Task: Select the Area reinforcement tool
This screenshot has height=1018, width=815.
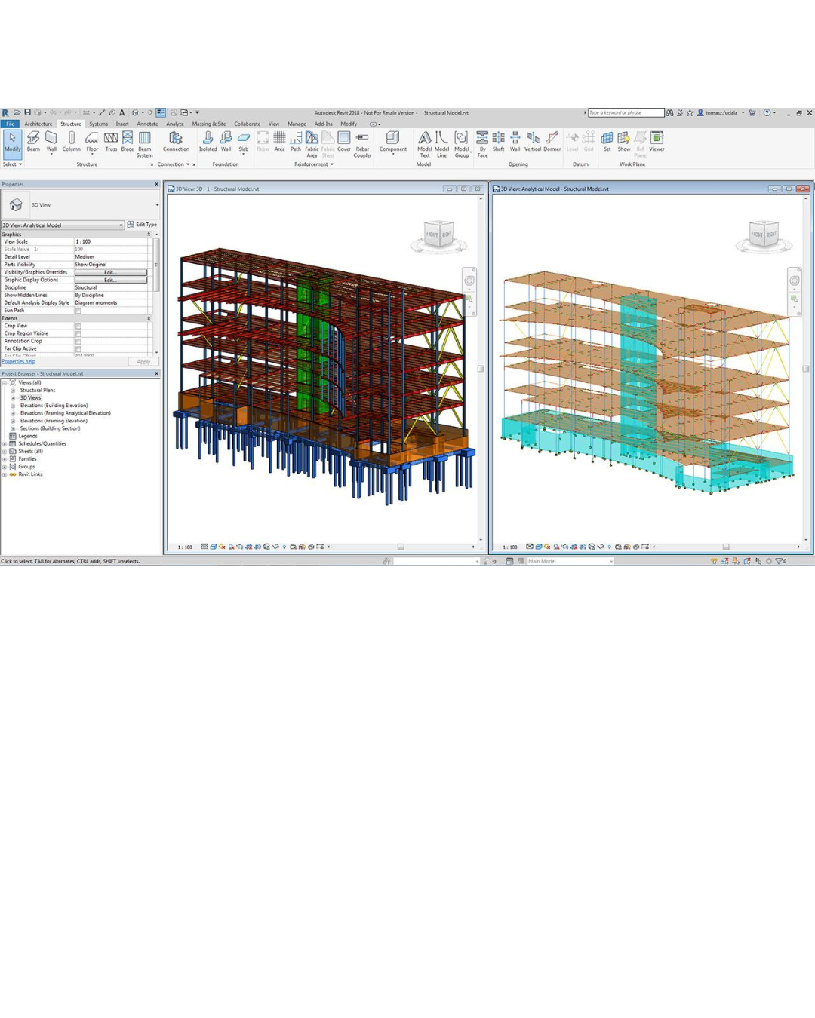Action: click(279, 142)
